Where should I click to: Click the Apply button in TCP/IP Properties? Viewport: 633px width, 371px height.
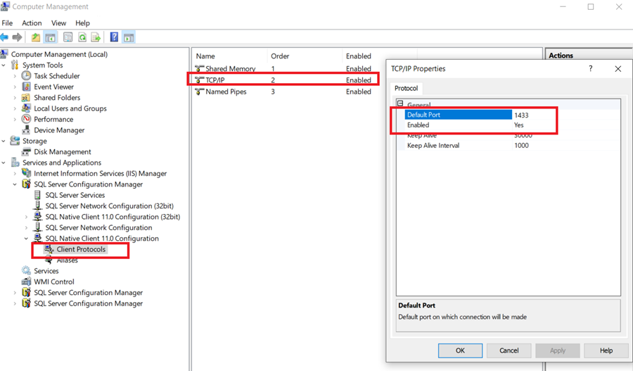tap(558, 351)
